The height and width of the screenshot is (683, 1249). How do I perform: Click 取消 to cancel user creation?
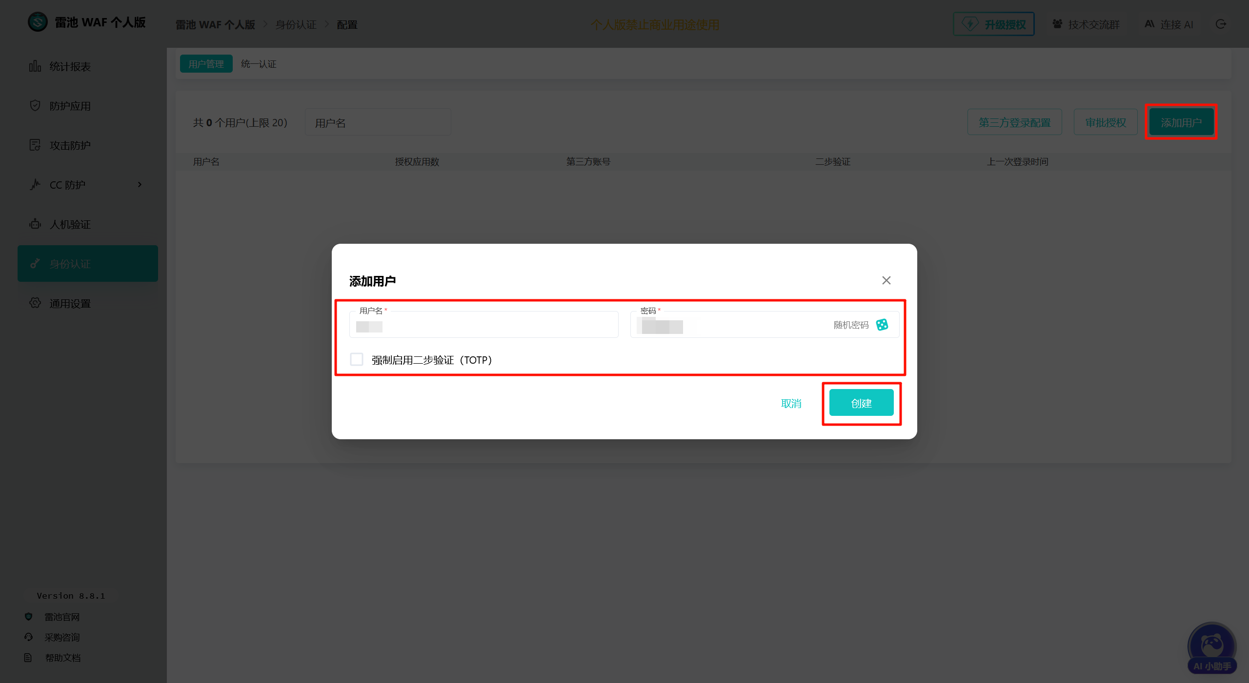[791, 403]
